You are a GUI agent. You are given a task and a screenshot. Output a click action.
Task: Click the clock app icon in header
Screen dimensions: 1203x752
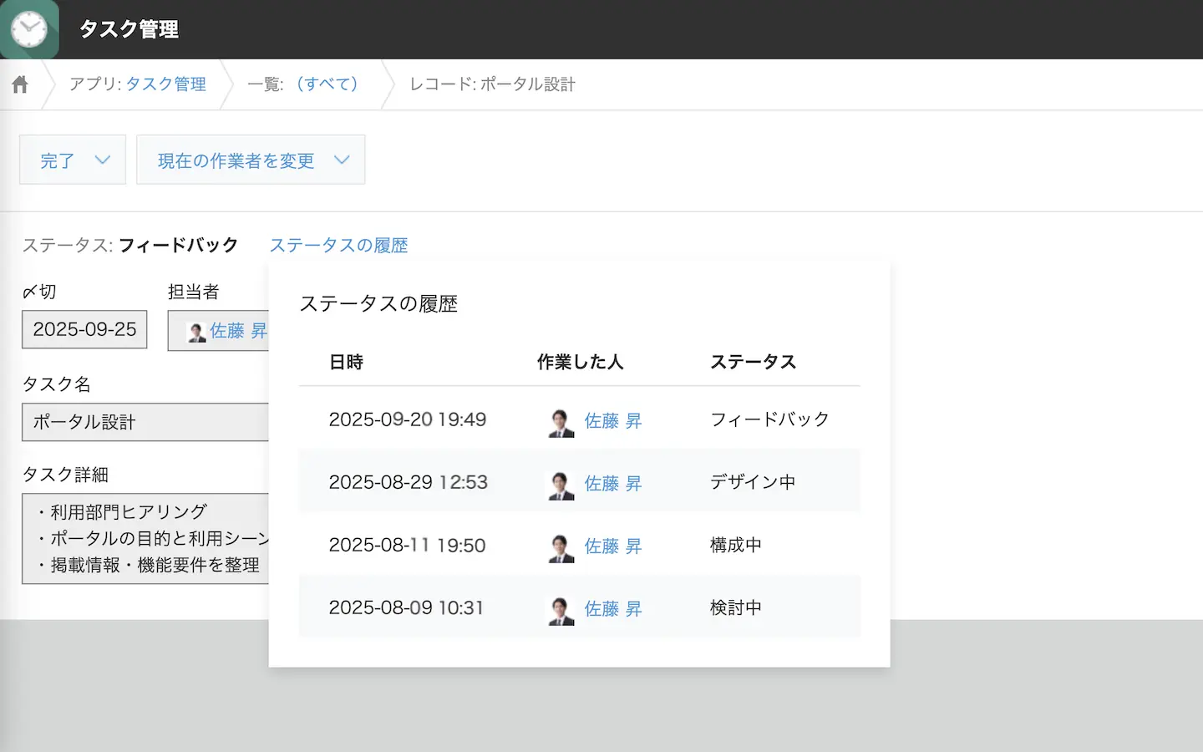(29, 30)
